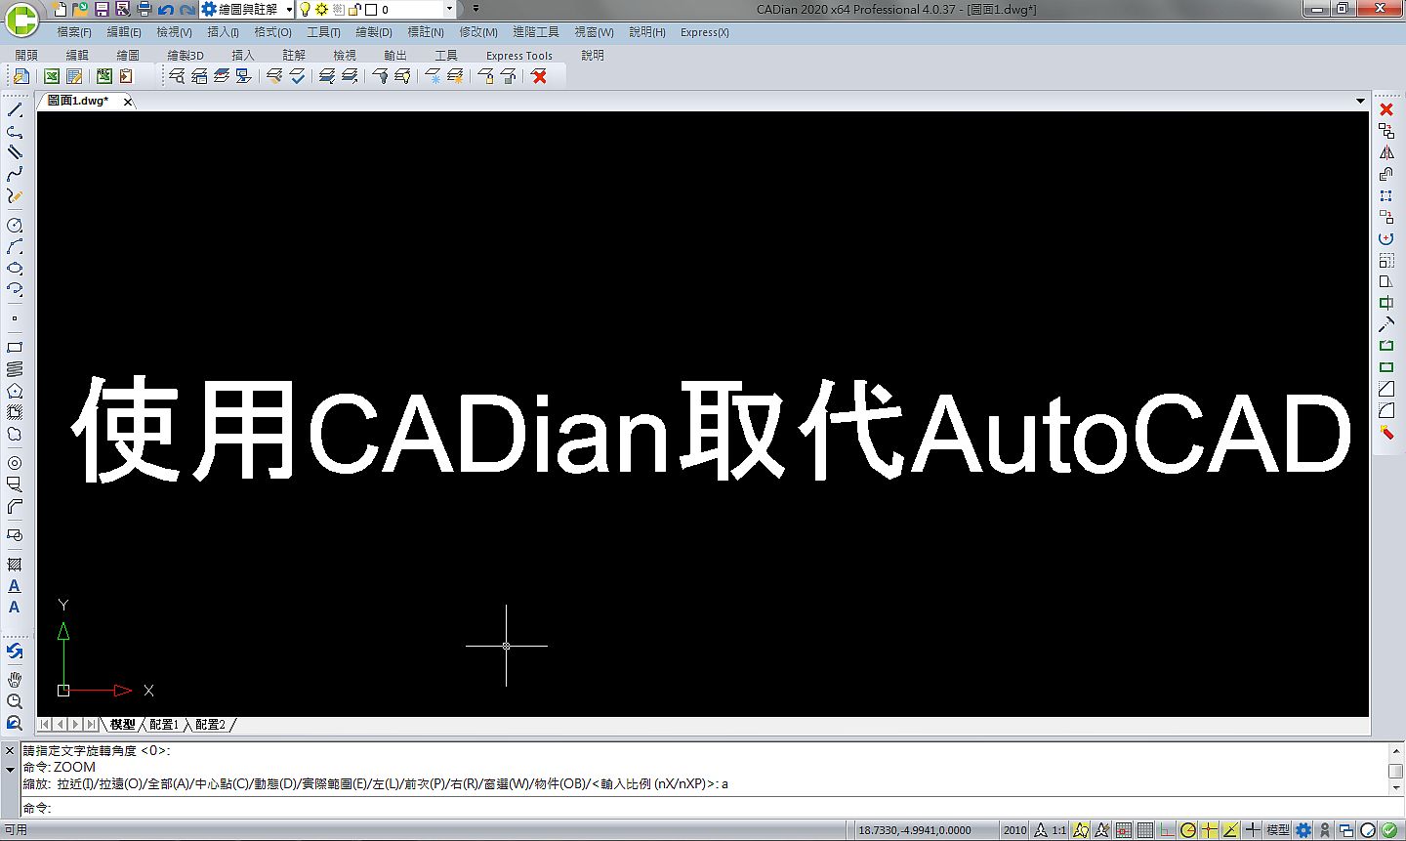1406x841 pixels.
Task: Switch to the 配置2 layout tab
Action: (210, 725)
